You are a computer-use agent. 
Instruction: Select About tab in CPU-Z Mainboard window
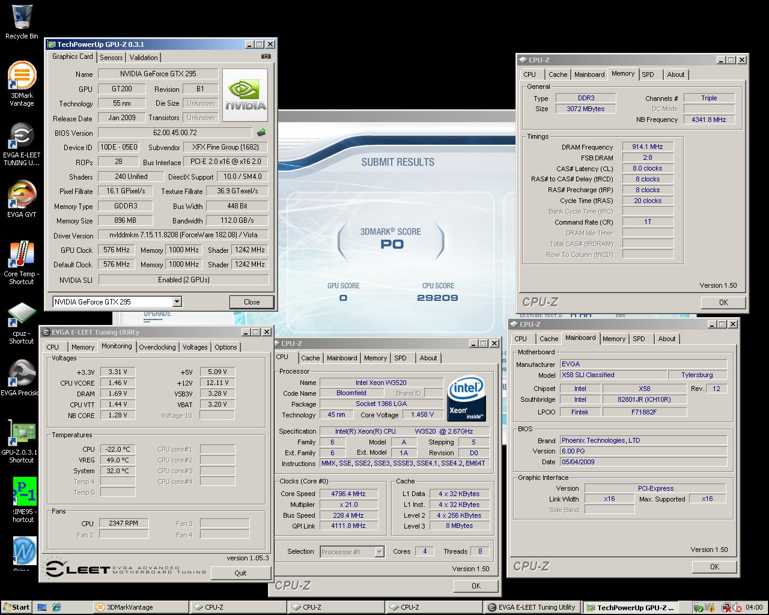point(667,339)
